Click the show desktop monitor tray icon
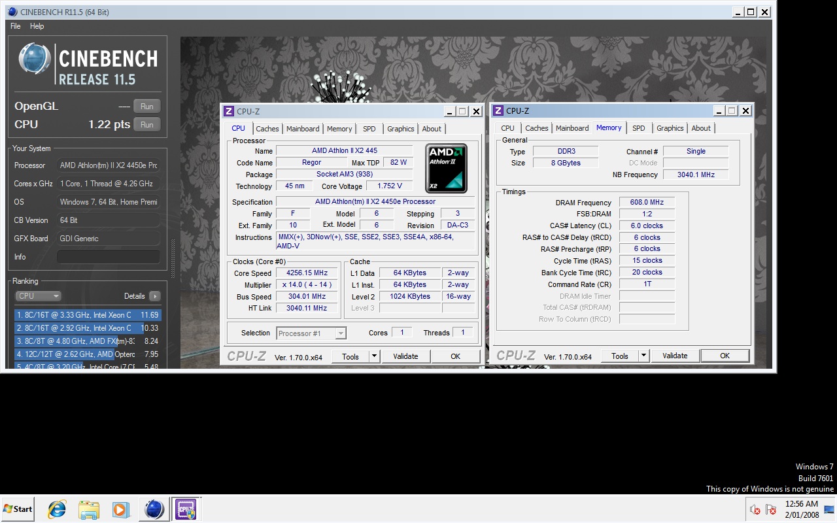The height and width of the screenshot is (523, 837). click(830, 510)
